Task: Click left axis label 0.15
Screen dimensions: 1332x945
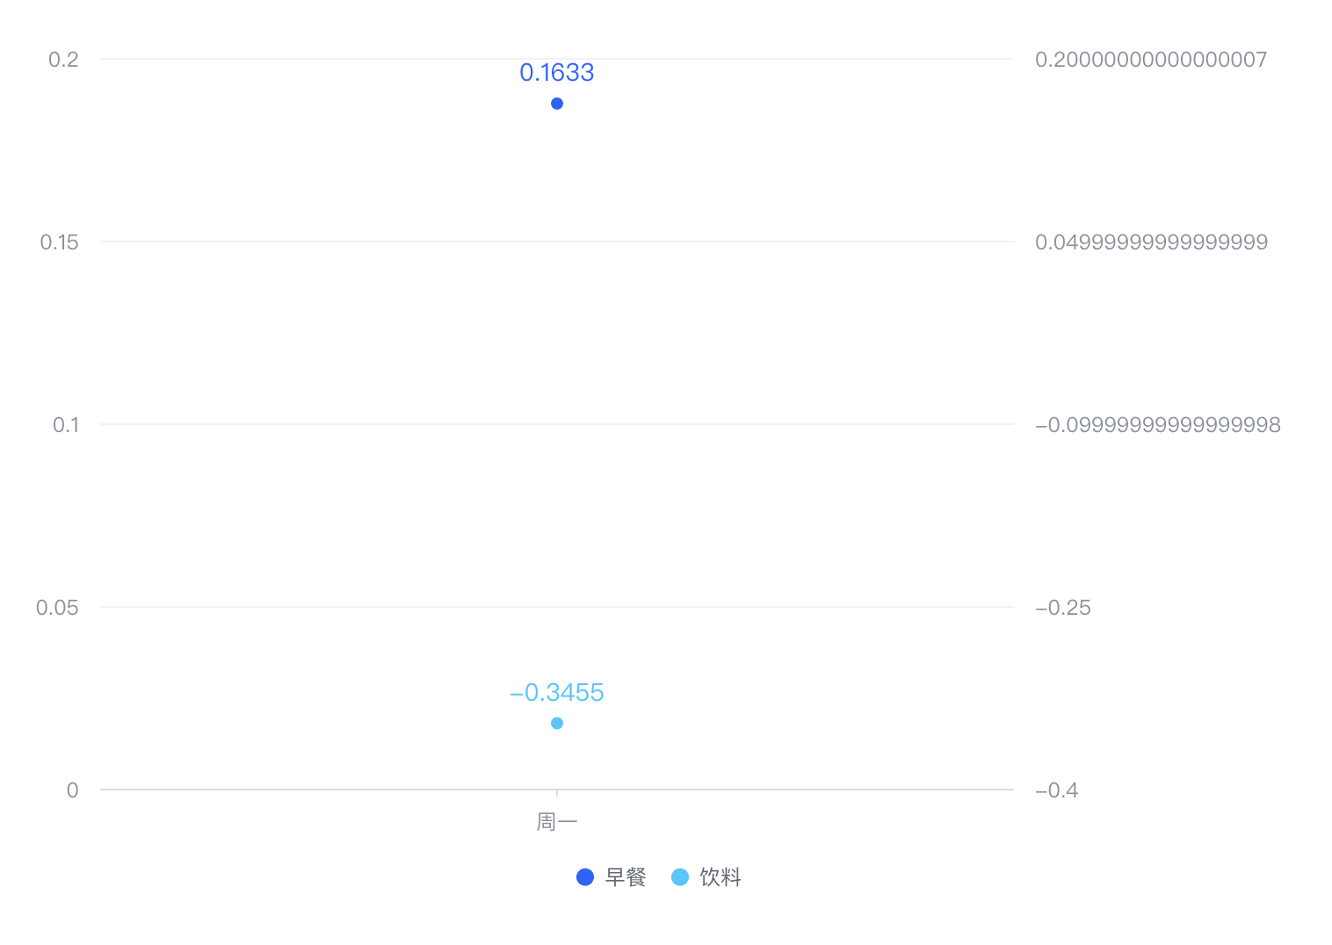Action: tap(59, 242)
